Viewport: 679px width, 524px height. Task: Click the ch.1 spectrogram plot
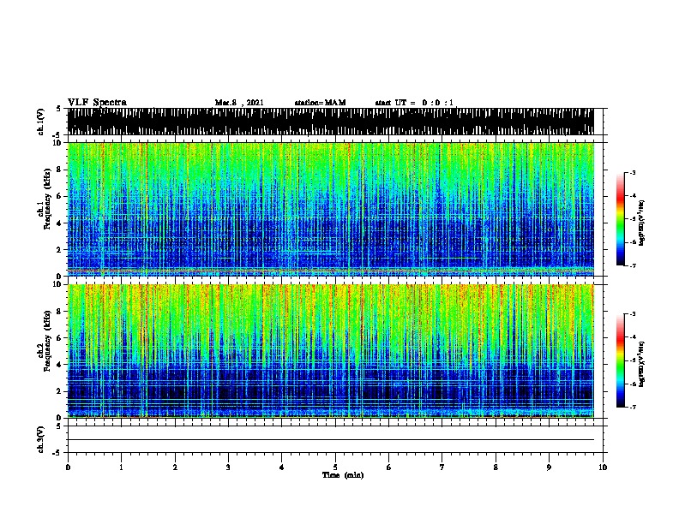pos(330,209)
